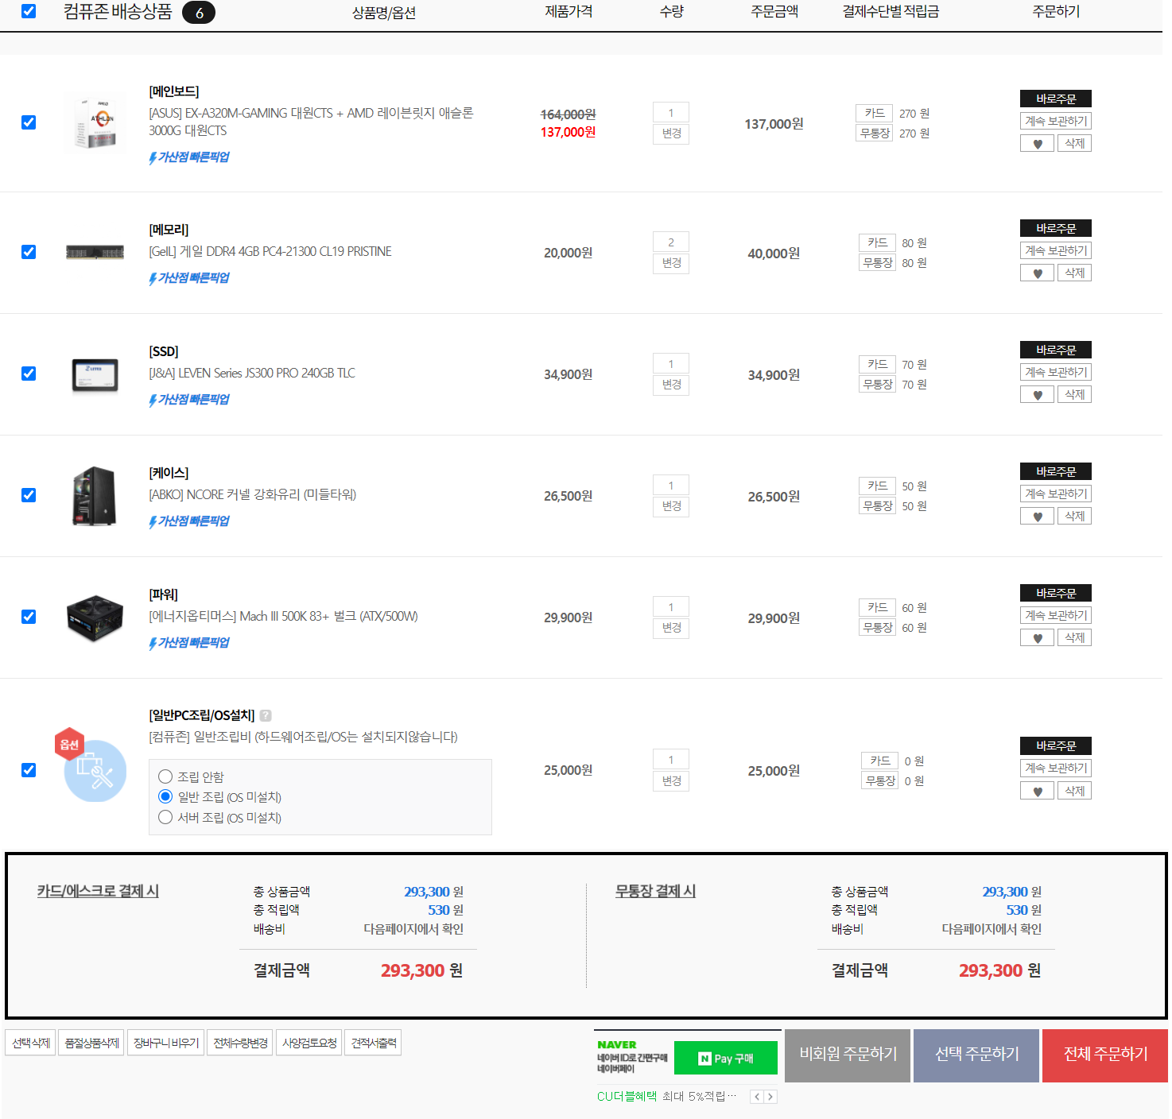Open the GeIL DDR4 4GB PC4-21300 product link
The height and width of the screenshot is (1119, 1172).
click(270, 252)
